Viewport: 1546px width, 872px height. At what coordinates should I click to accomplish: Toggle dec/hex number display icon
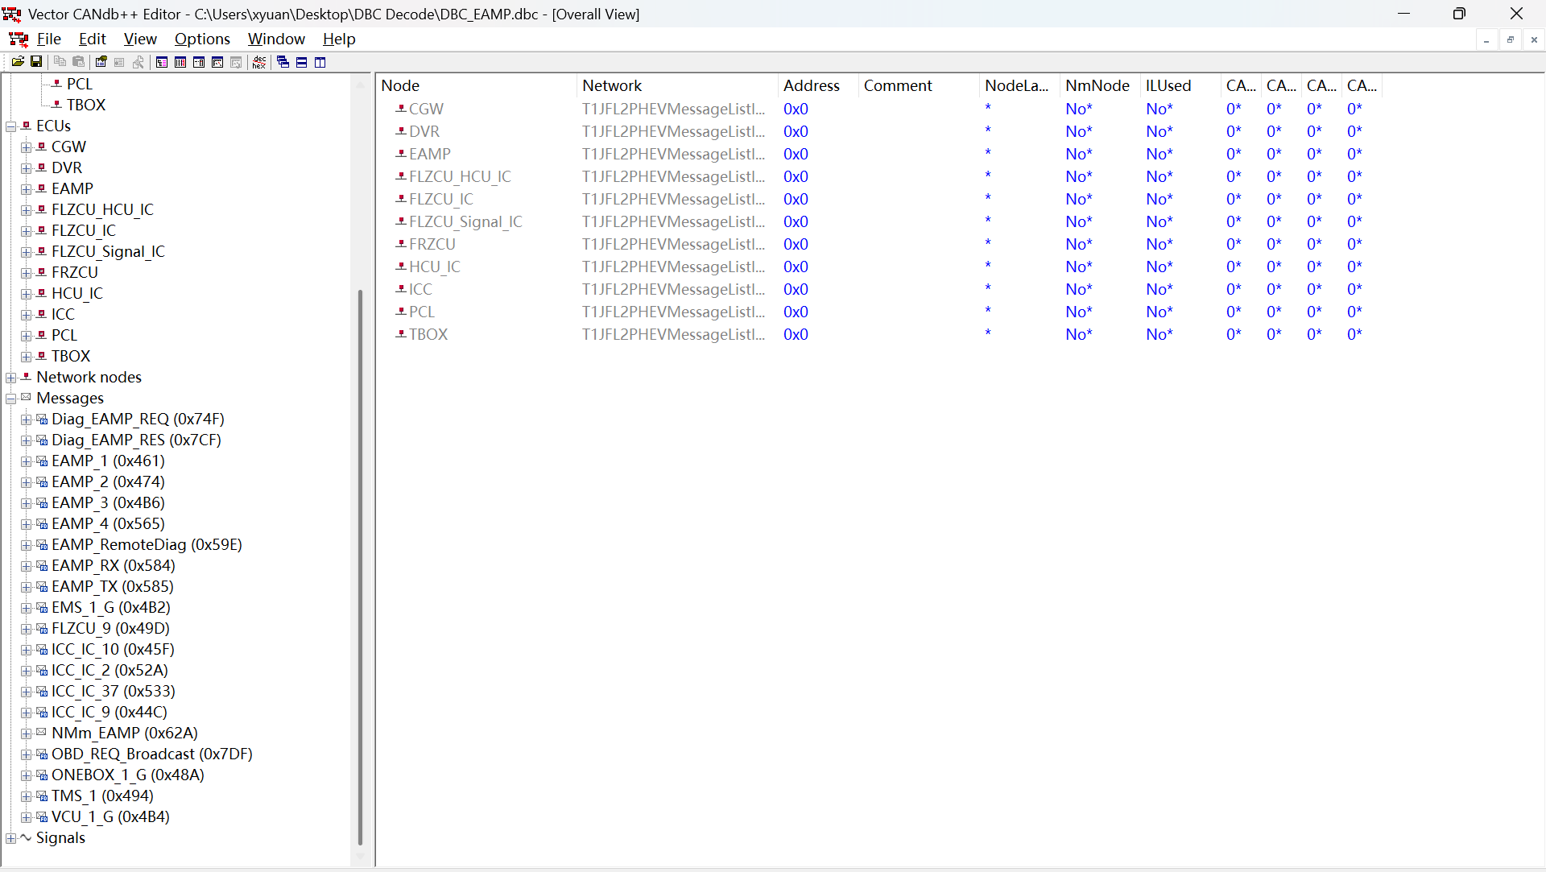tap(259, 62)
